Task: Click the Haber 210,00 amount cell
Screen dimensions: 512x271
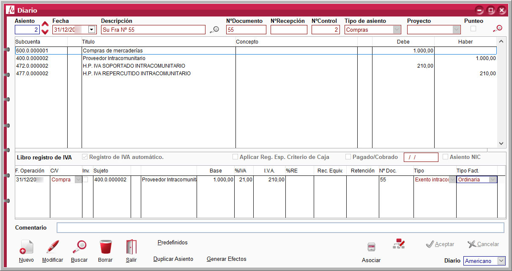Action: (465, 74)
